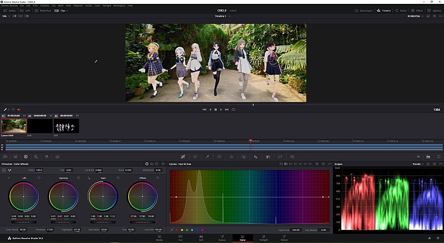Viewport: 444px width, 243px height.
Task: Reset the Lift color wheel
Action: (38, 178)
